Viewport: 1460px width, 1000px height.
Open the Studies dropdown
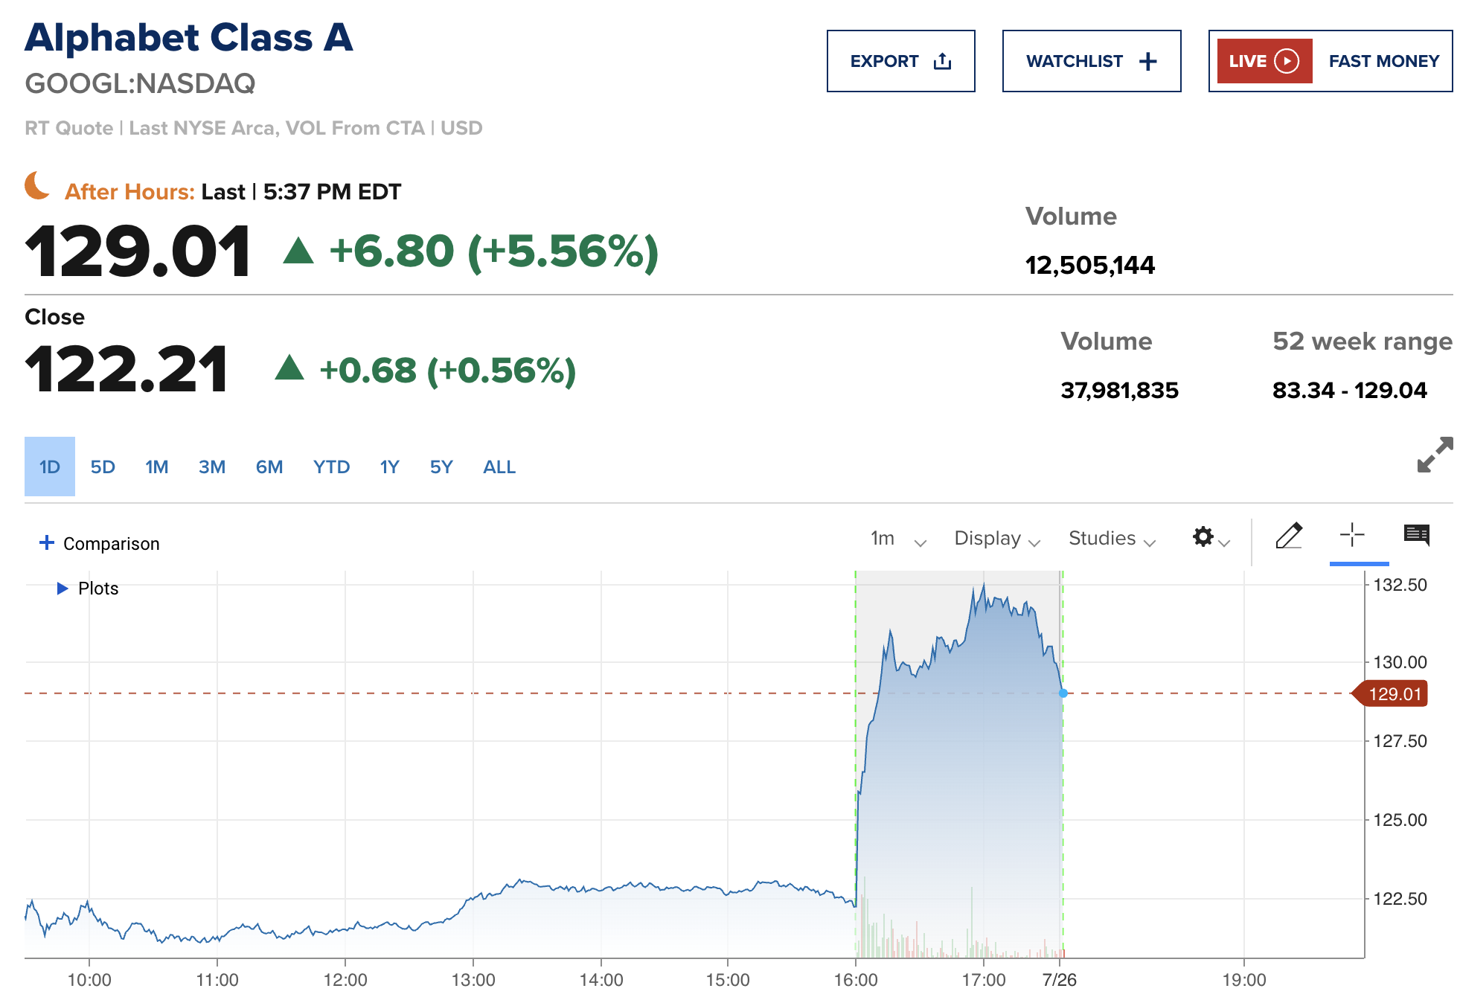(x=1111, y=539)
